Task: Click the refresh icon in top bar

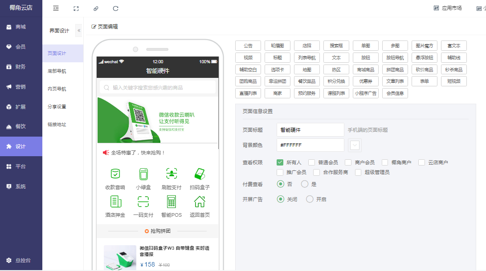Action: coord(116,8)
